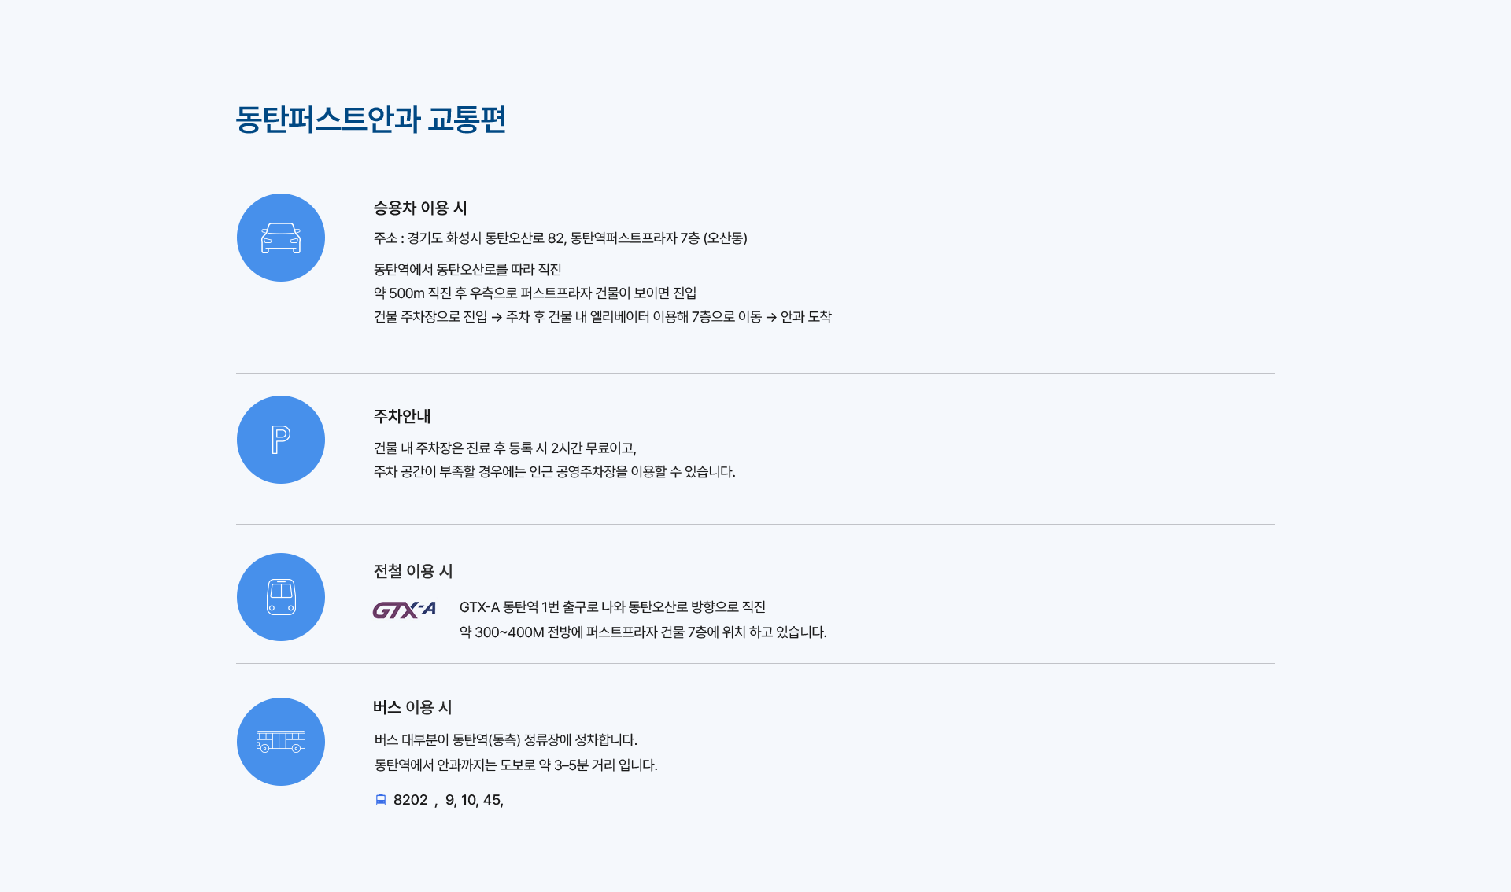
Task: Click the line starting with 약 500m 직진
Action: [535, 293]
